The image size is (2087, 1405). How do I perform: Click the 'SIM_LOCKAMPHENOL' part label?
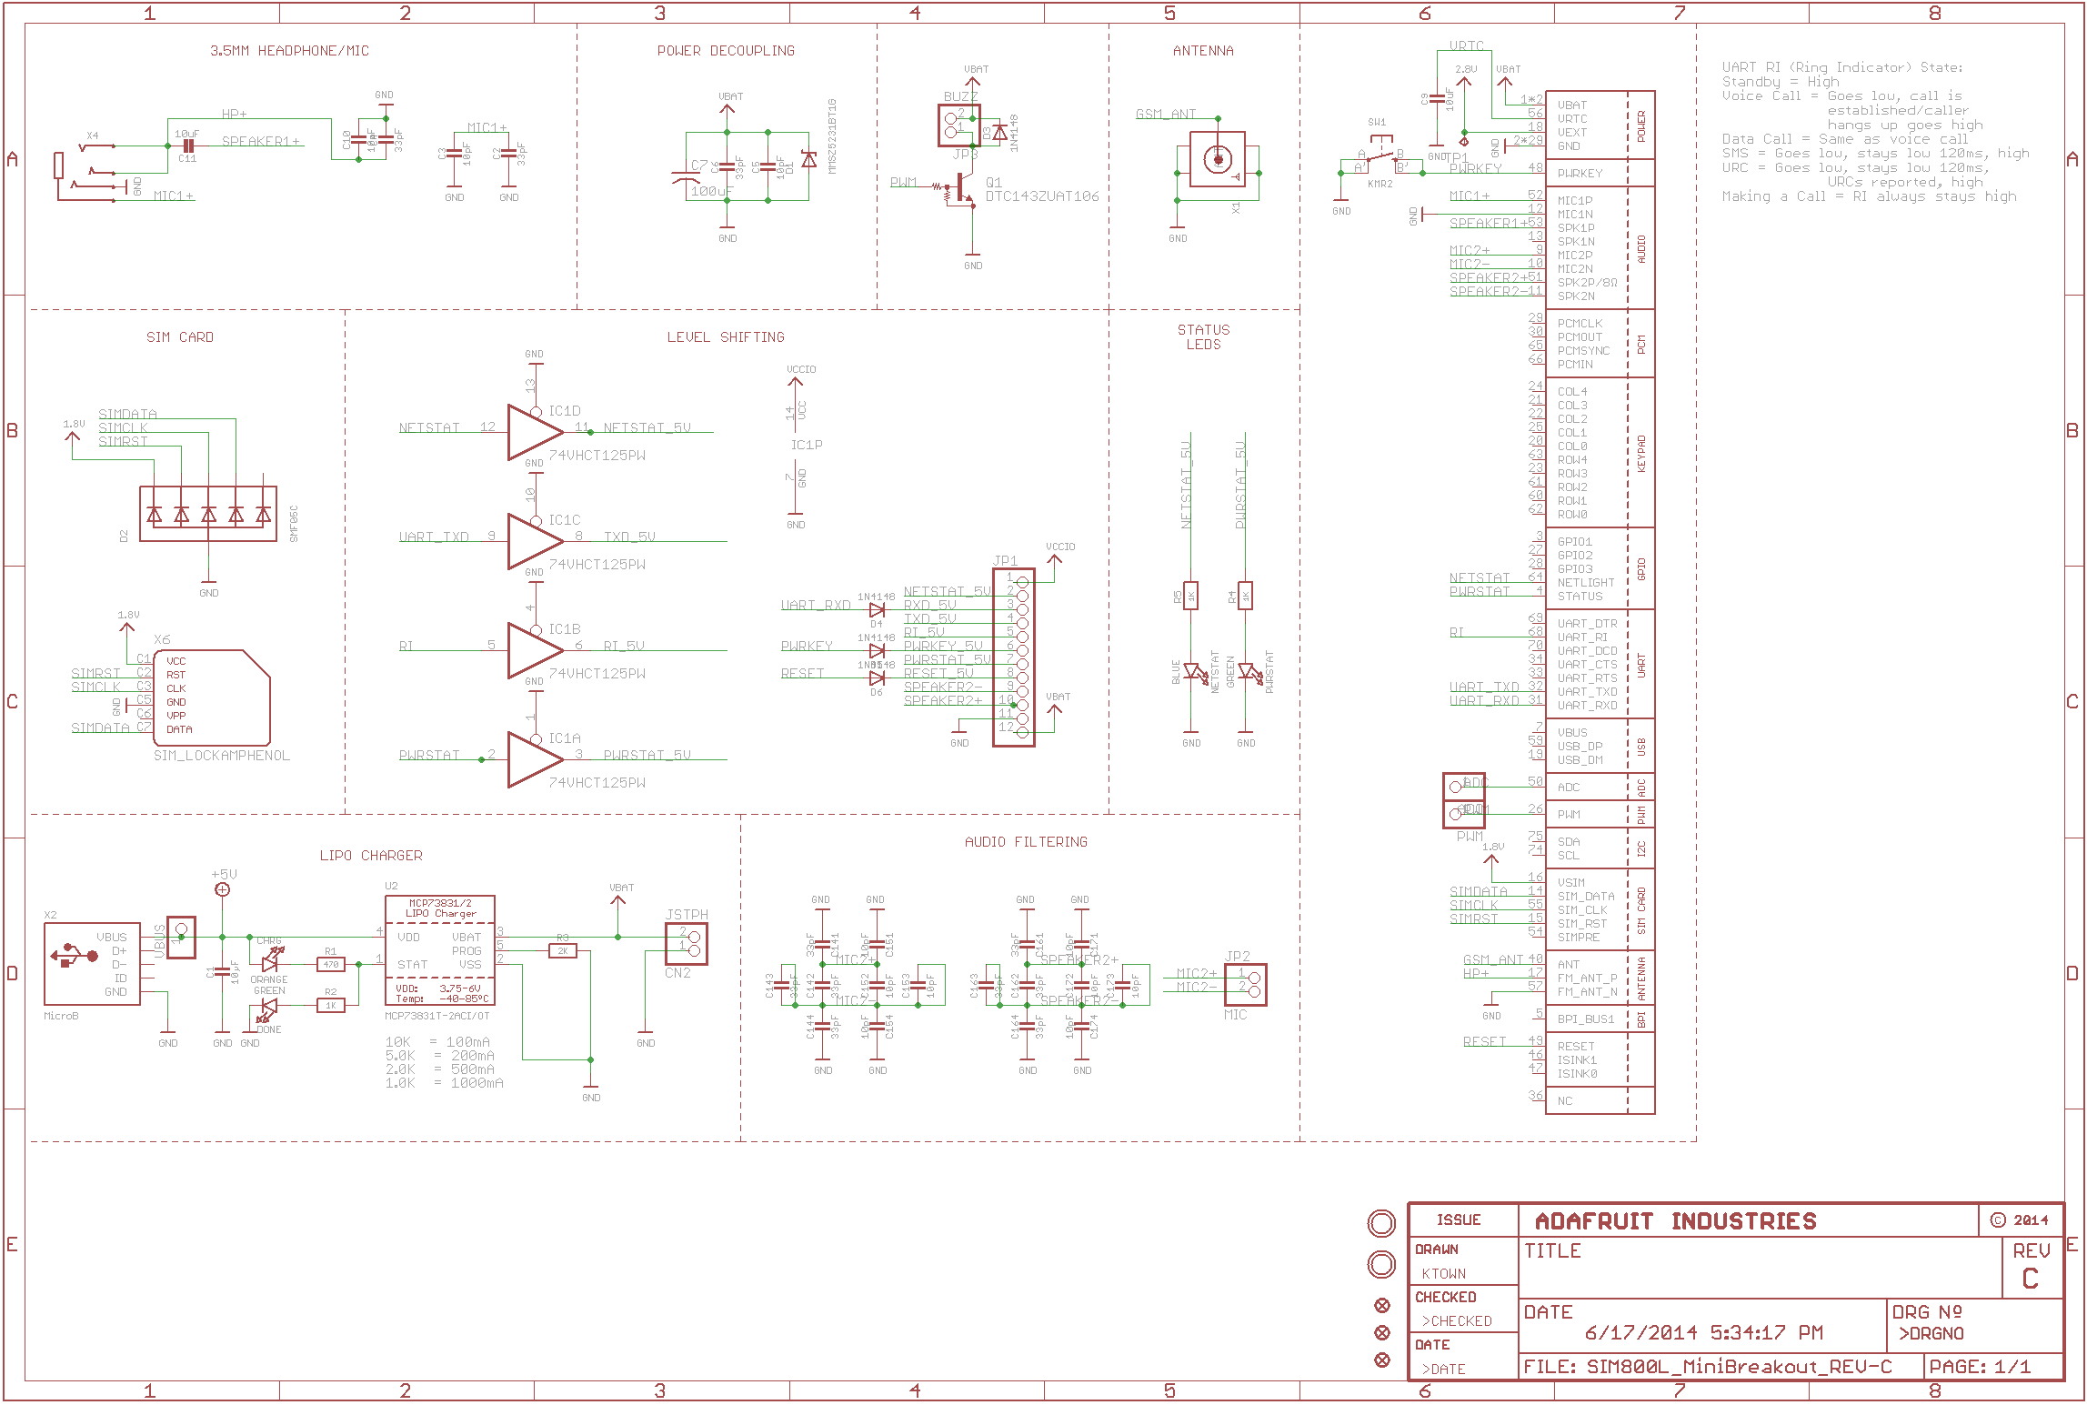point(222,756)
